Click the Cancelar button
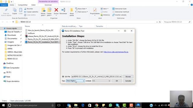The width and height of the screenshot is (193, 108). pos(128,81)
